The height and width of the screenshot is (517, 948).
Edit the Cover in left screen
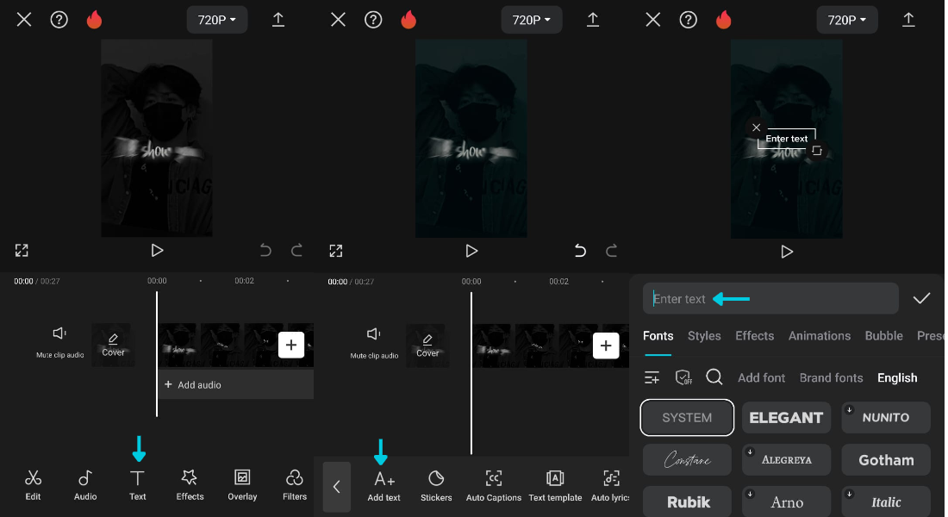pos(113,345)
